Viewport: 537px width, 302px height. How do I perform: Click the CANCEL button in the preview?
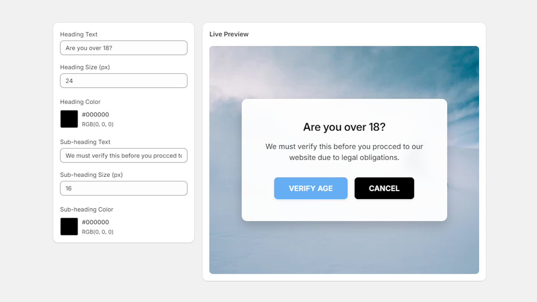[x=384, y=188]
